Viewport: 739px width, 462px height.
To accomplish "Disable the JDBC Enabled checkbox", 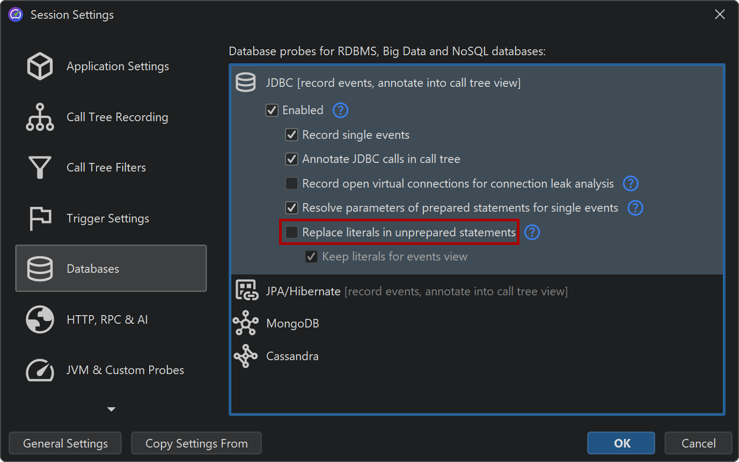I will point(272,110).
